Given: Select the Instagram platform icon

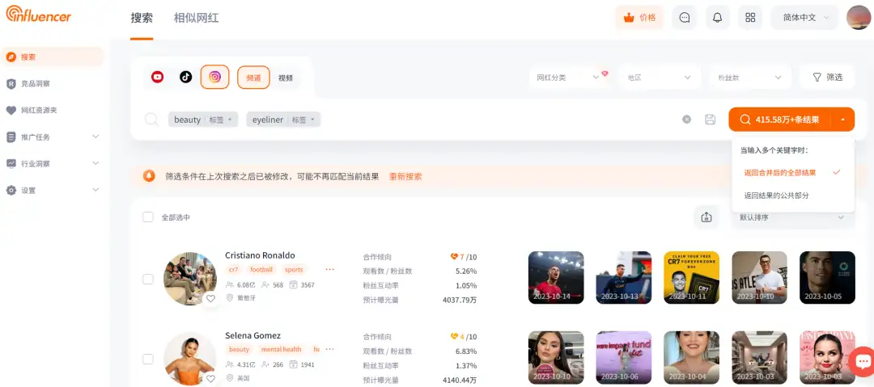Looking at the screenshot, I should click(x=214, y=77).
